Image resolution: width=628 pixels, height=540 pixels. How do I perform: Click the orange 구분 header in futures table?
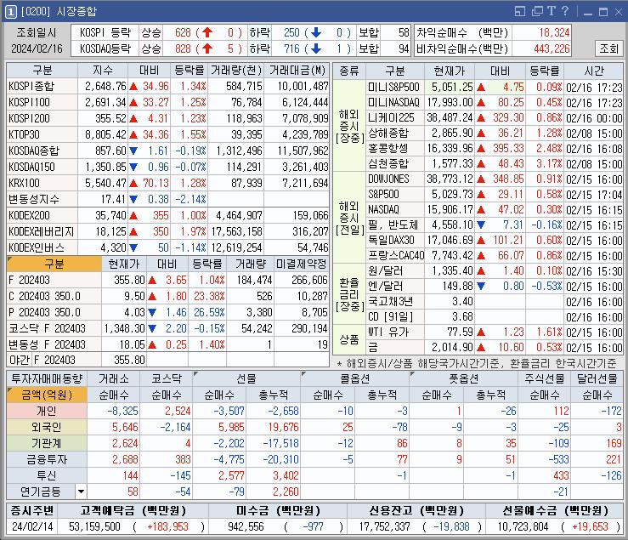[54, 264]
